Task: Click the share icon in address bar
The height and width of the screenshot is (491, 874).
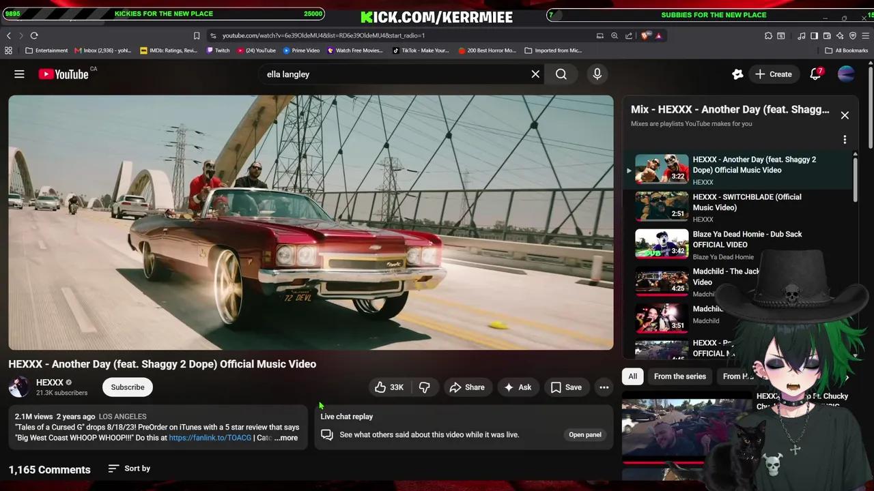Action: [629, 35]
